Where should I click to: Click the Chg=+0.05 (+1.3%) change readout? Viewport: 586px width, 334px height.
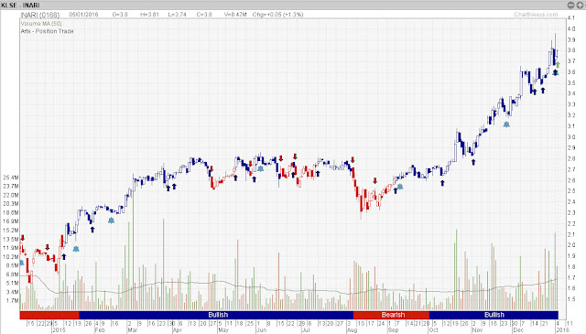[x=278, y=15]
